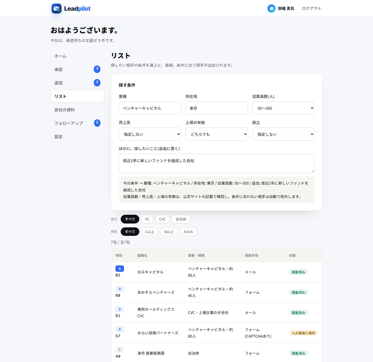This screenshot has height=362, width=373.
Task: Click the user name 御幡 勇気
Action: coord(286,8)
